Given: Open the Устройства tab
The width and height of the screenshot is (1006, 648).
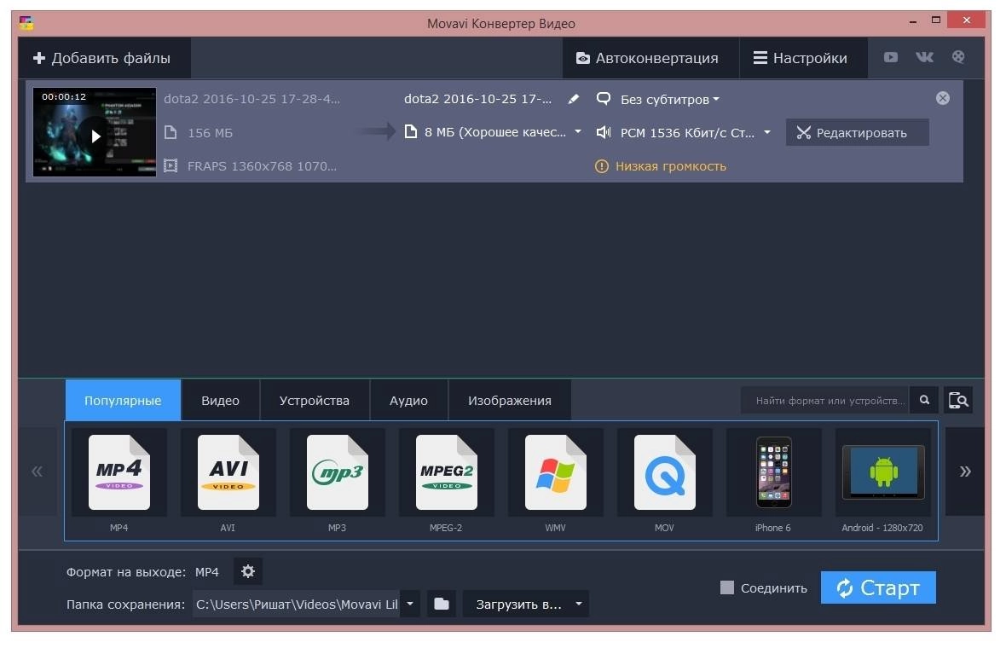Looking at the screenshot, I should pos(315,401).
